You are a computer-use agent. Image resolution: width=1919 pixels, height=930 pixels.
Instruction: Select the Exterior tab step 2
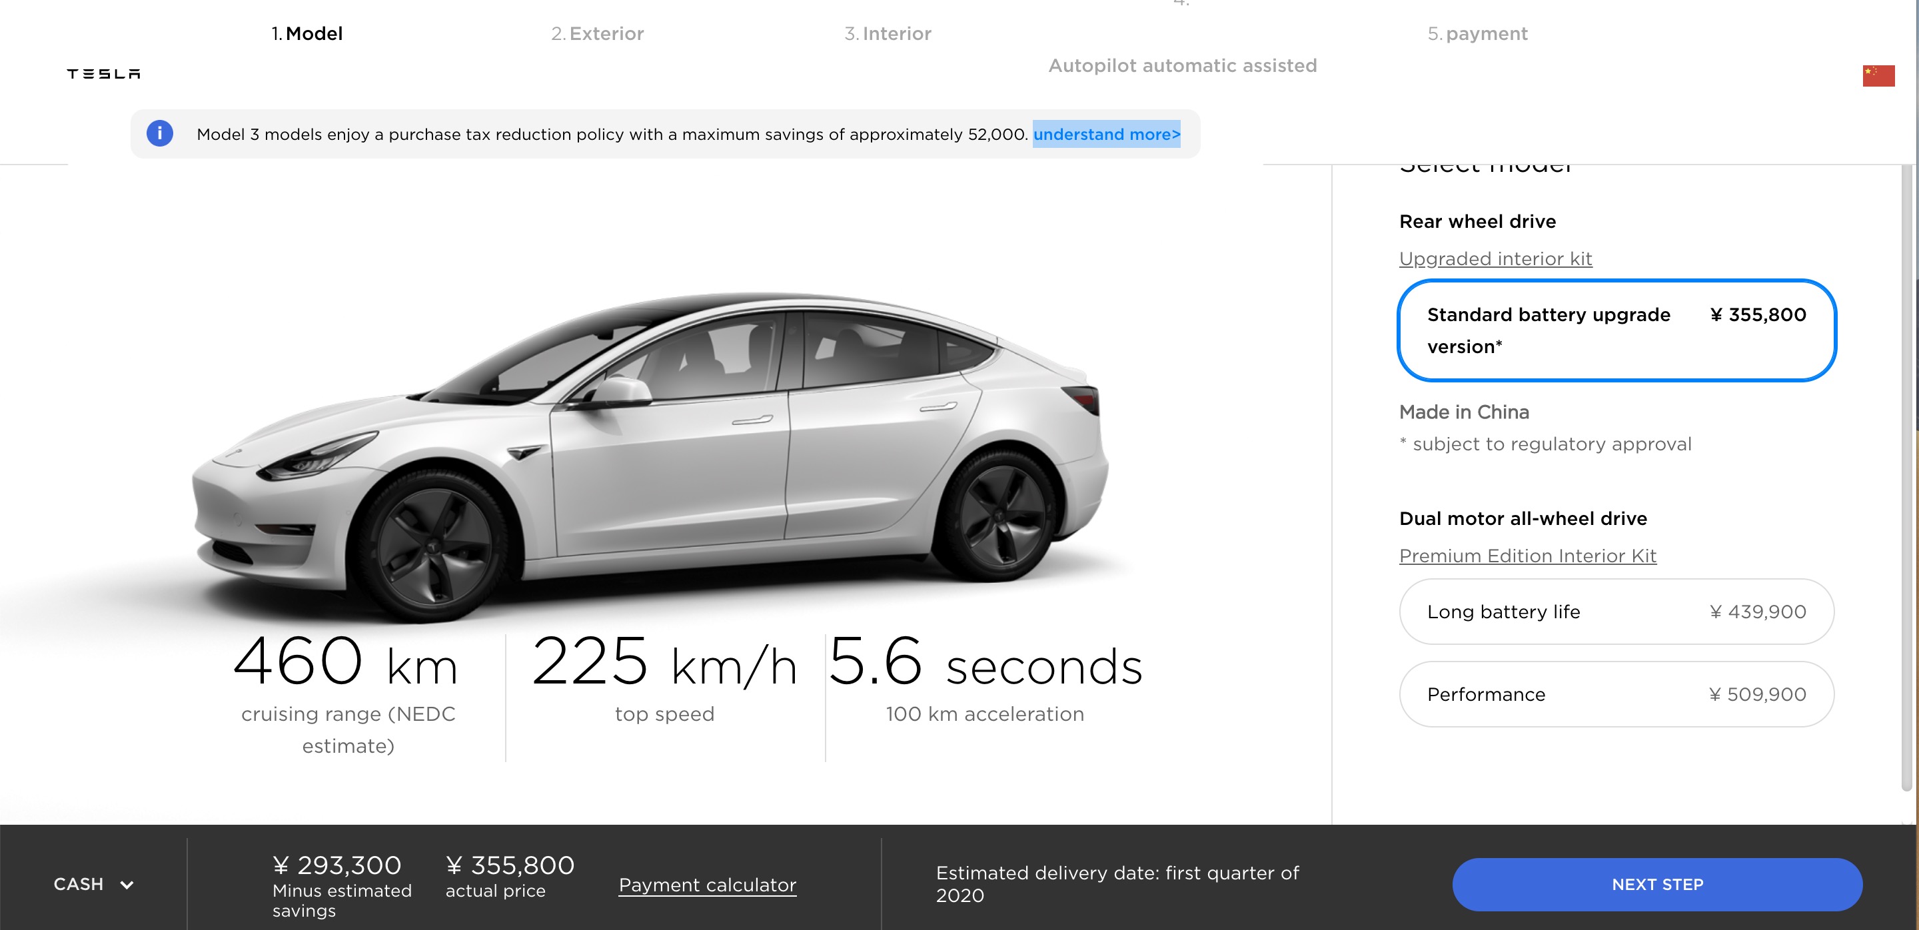(597, 33)
